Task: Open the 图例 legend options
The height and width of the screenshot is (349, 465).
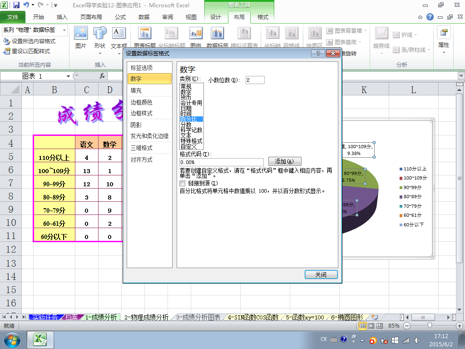Action: (196, 37)
